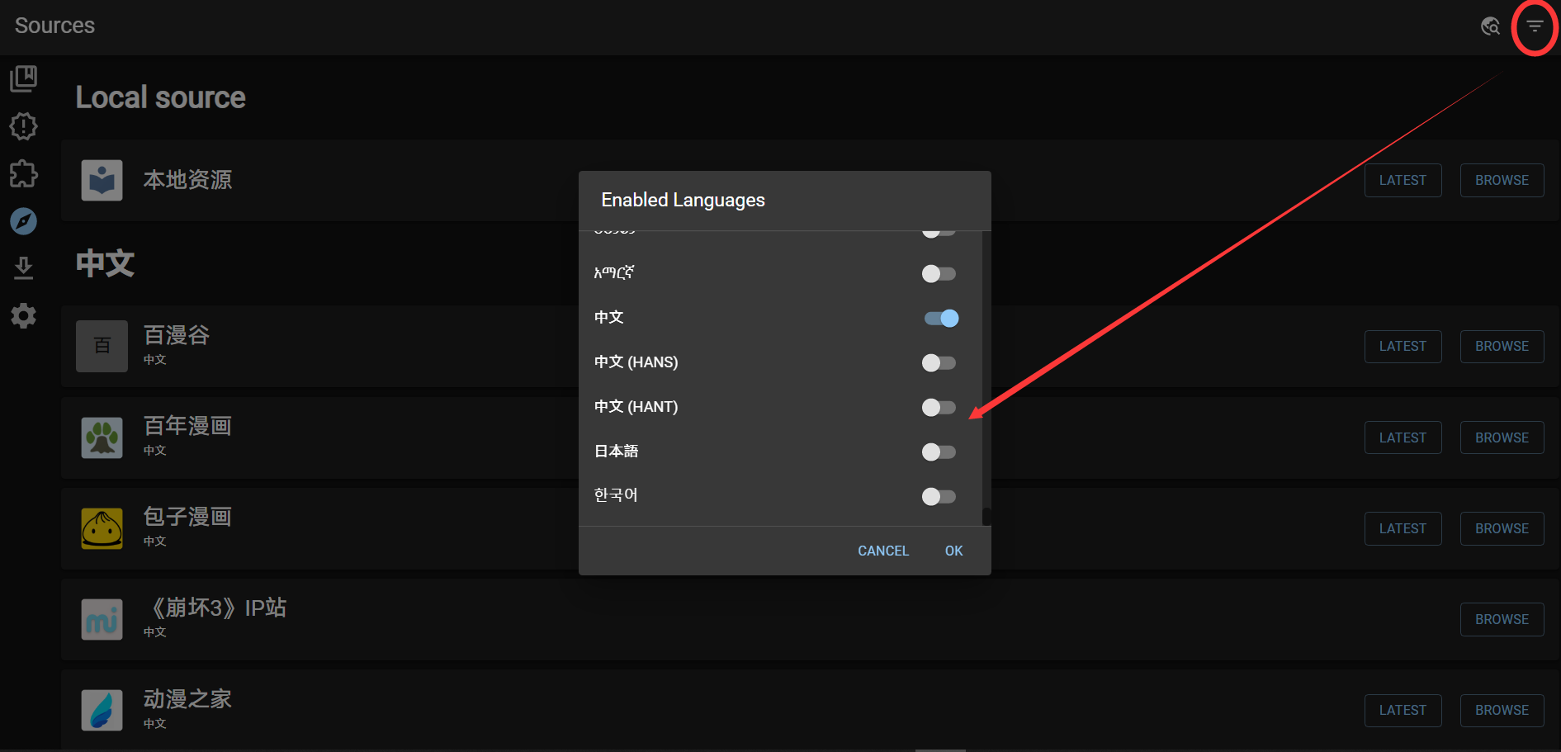Open the language filter icon
1561x752 pixels.
click(1535, 26)
